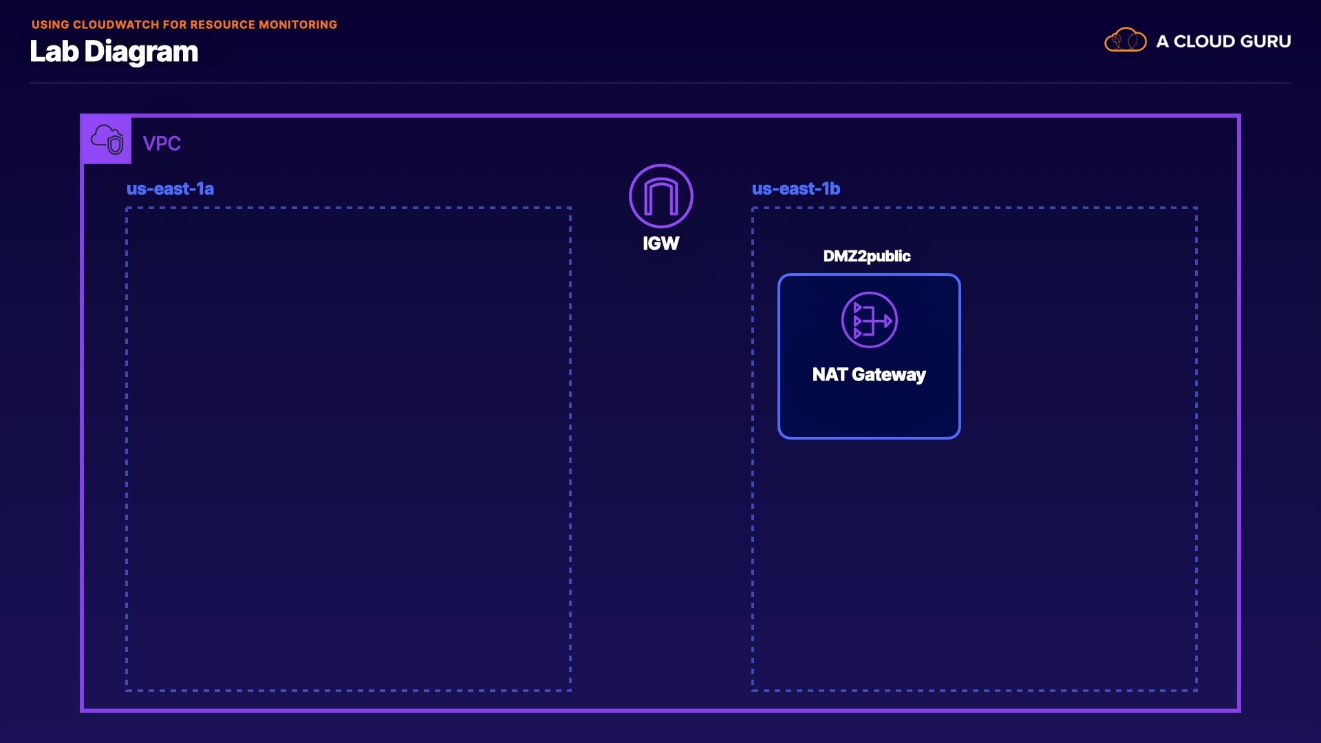Screen dimensions: 1321x743
Task: Select the Internet Gateway arch icon
Action: pos(660,196)
